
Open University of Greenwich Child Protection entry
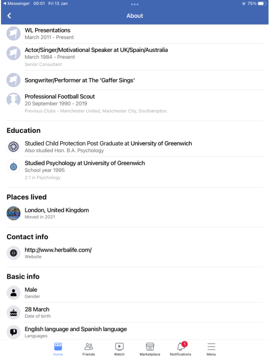[134, 147]
